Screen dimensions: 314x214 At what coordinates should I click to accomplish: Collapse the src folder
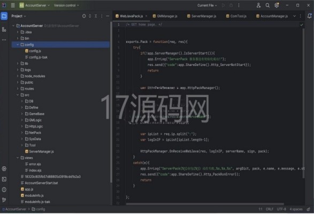point(18,95)
